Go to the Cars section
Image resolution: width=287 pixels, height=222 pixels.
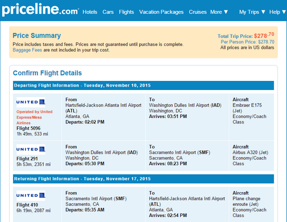click(x=108, y=12)
